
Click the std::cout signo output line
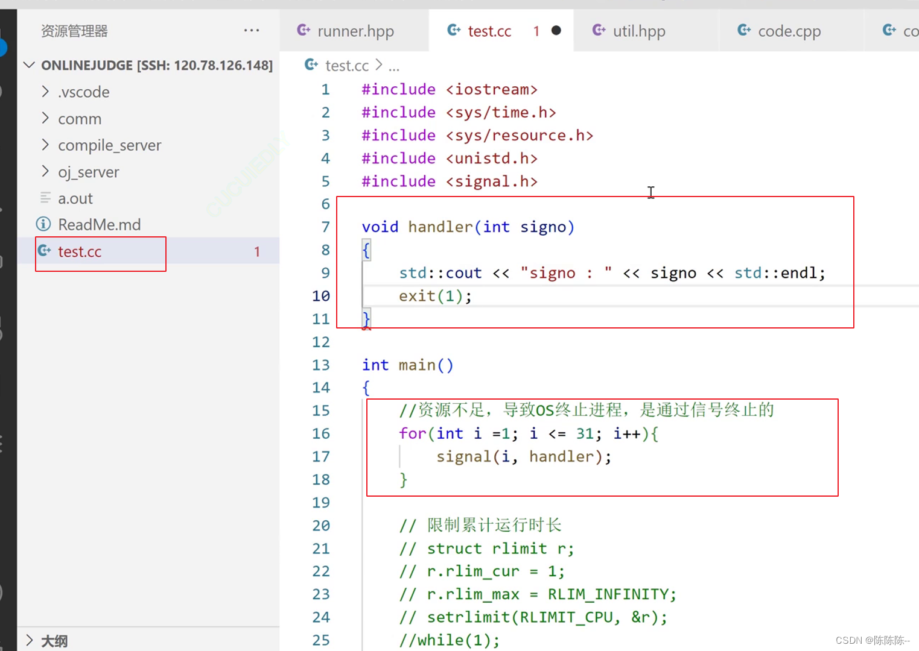pyautogui.click(x=612, y=273)
